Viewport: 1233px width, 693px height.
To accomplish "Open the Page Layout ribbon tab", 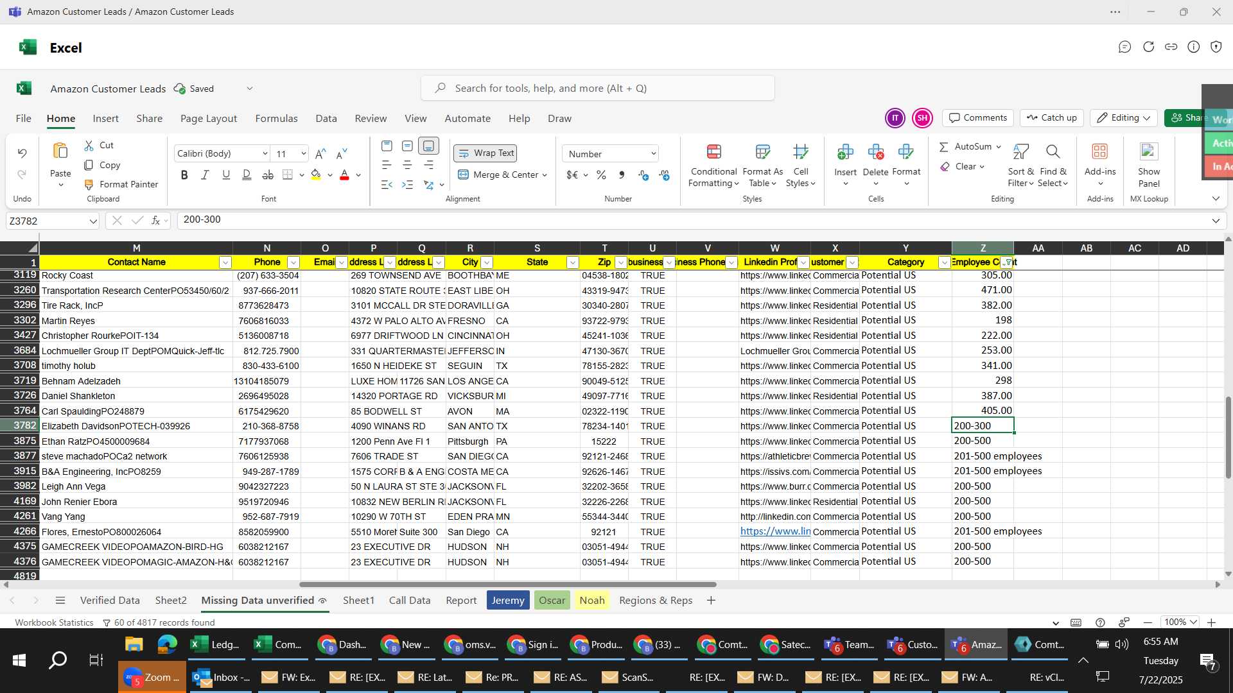I will [209, 119].
